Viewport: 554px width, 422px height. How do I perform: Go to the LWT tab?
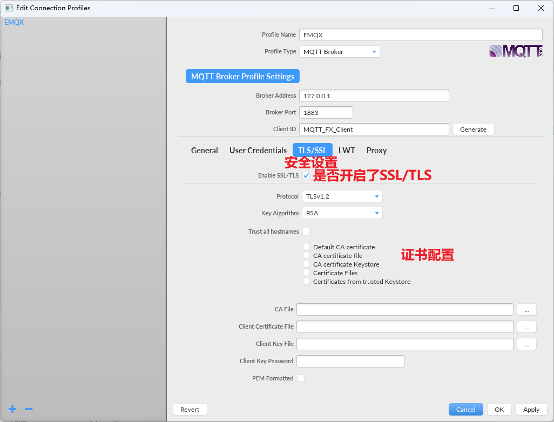click(347, 151)
